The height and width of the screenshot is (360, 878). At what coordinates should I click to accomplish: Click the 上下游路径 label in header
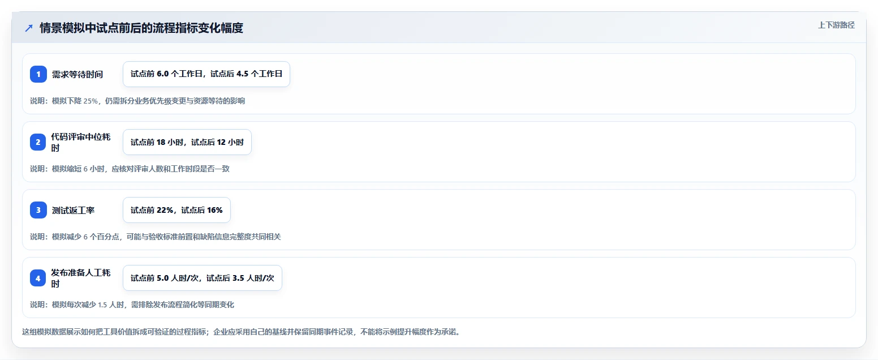(x=836, y=25)
